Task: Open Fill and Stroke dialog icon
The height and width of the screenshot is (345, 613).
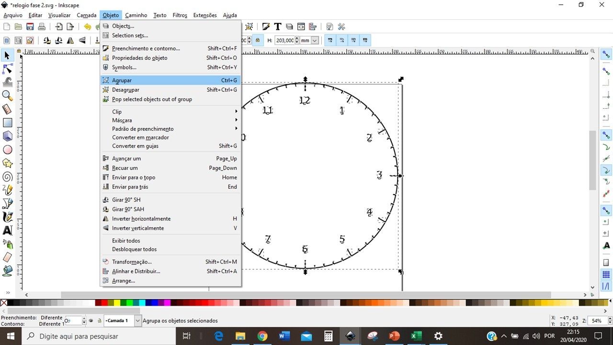Action: point(265,27)
